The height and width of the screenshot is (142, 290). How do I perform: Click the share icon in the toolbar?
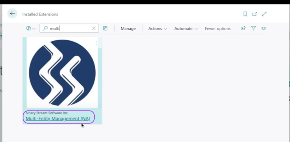coord(243,28)
